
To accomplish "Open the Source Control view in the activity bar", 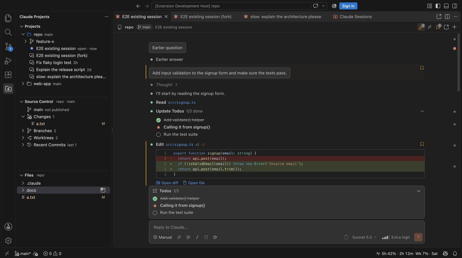I will (8, 46).
